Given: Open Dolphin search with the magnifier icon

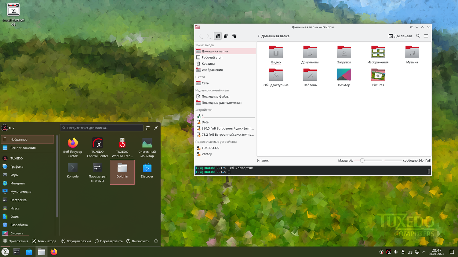Looking at the screenshot, I should tap(418, 36).
